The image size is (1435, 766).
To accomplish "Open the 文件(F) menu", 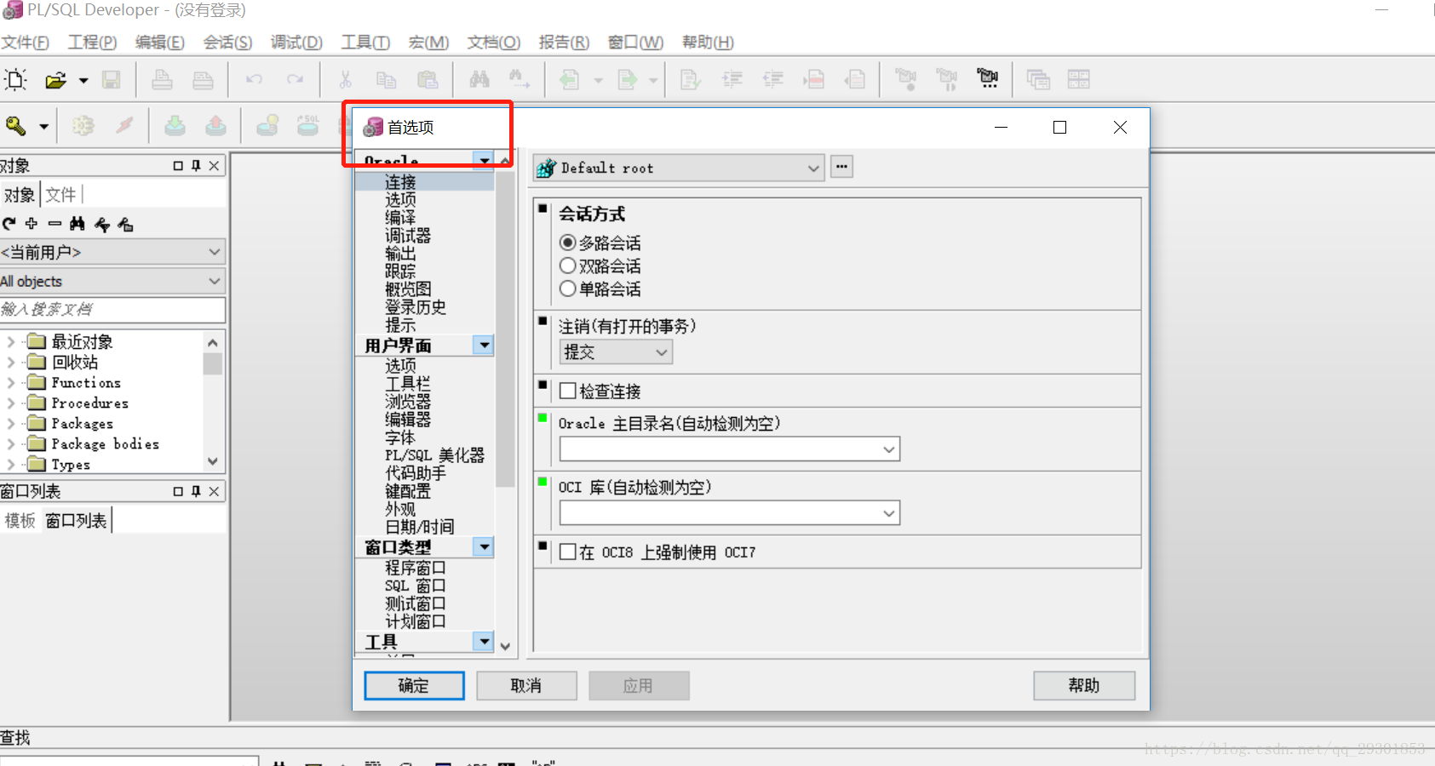I will click(25, 42).
